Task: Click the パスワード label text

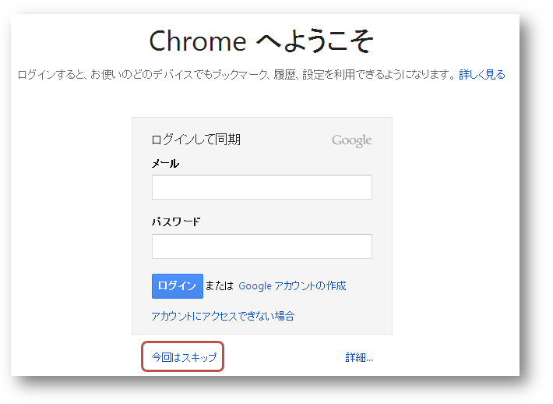Action: 176,221
